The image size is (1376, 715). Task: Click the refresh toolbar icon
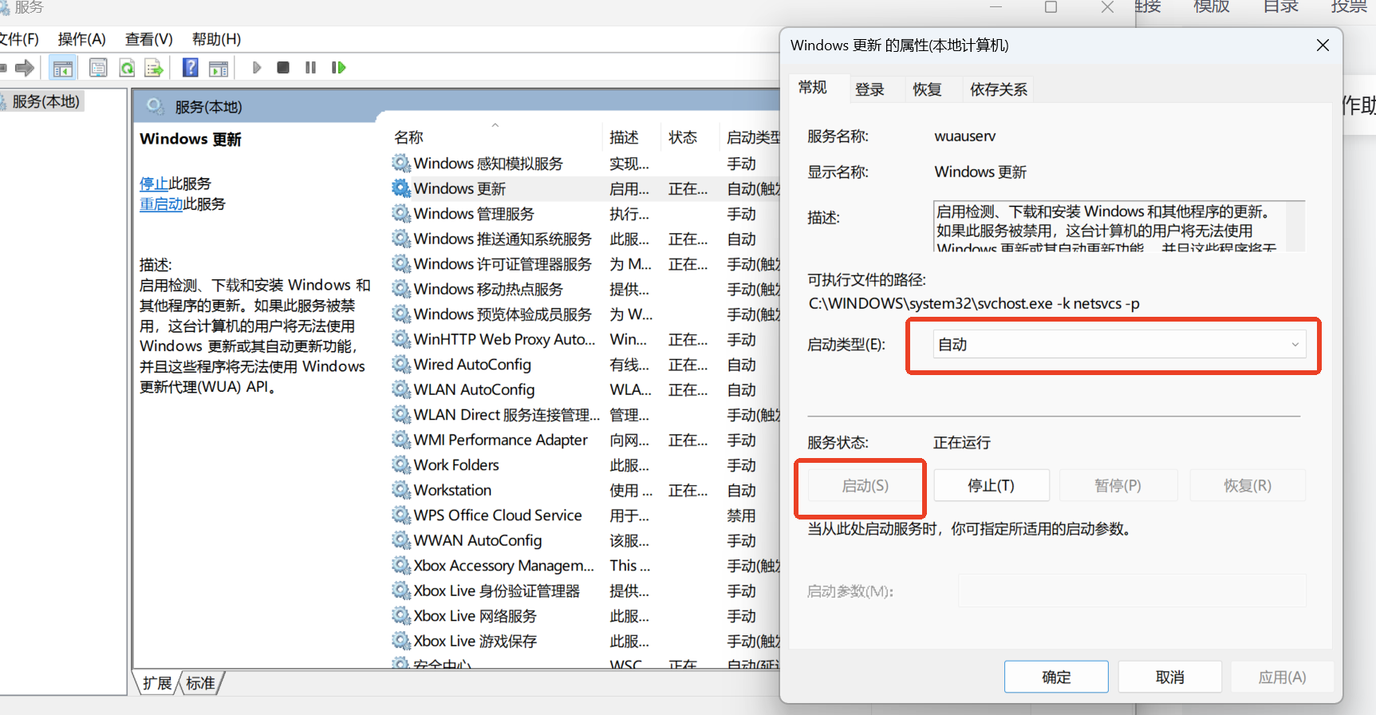point(127,68)
